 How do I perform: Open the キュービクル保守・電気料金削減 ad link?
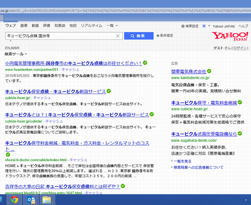(x=204, y=103)
